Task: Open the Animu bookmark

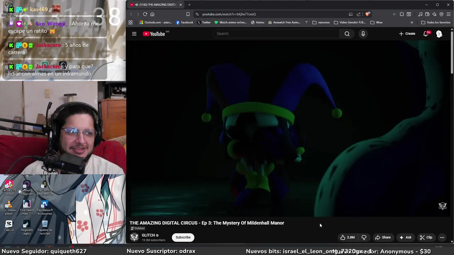Action: pyautogui.click(x=258, y=22)
